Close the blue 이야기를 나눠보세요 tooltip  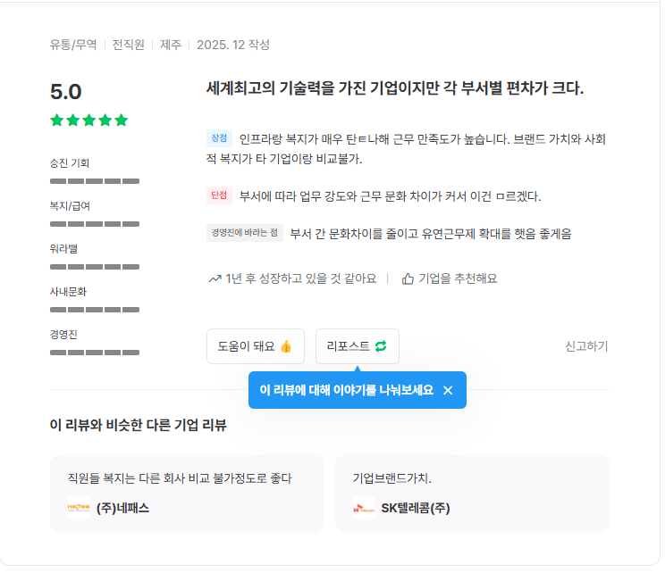pos(448,390)
